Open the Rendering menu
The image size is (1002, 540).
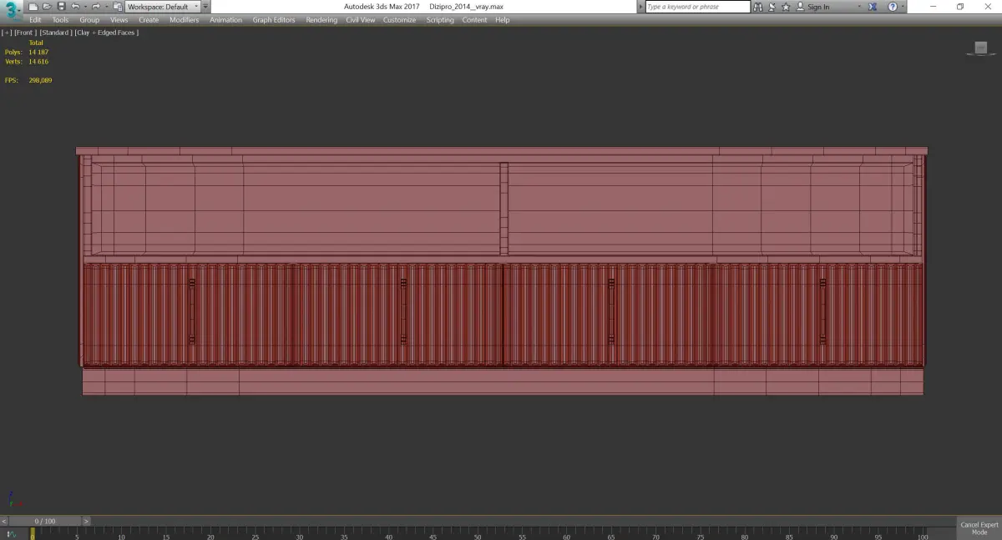click(x=321, y=19)
